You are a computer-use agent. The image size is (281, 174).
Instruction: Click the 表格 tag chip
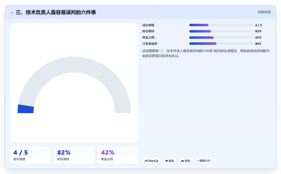170,161
